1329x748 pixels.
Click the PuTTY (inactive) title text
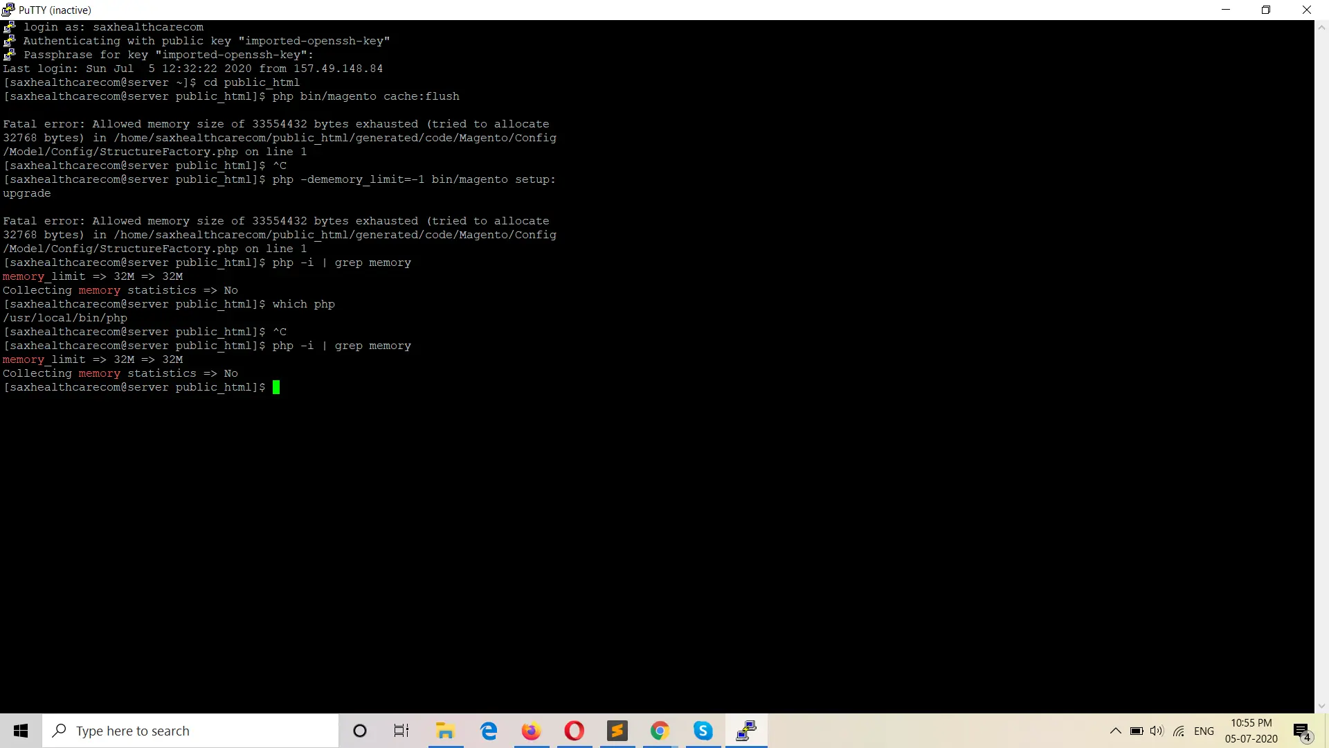[x=55, y=10]
